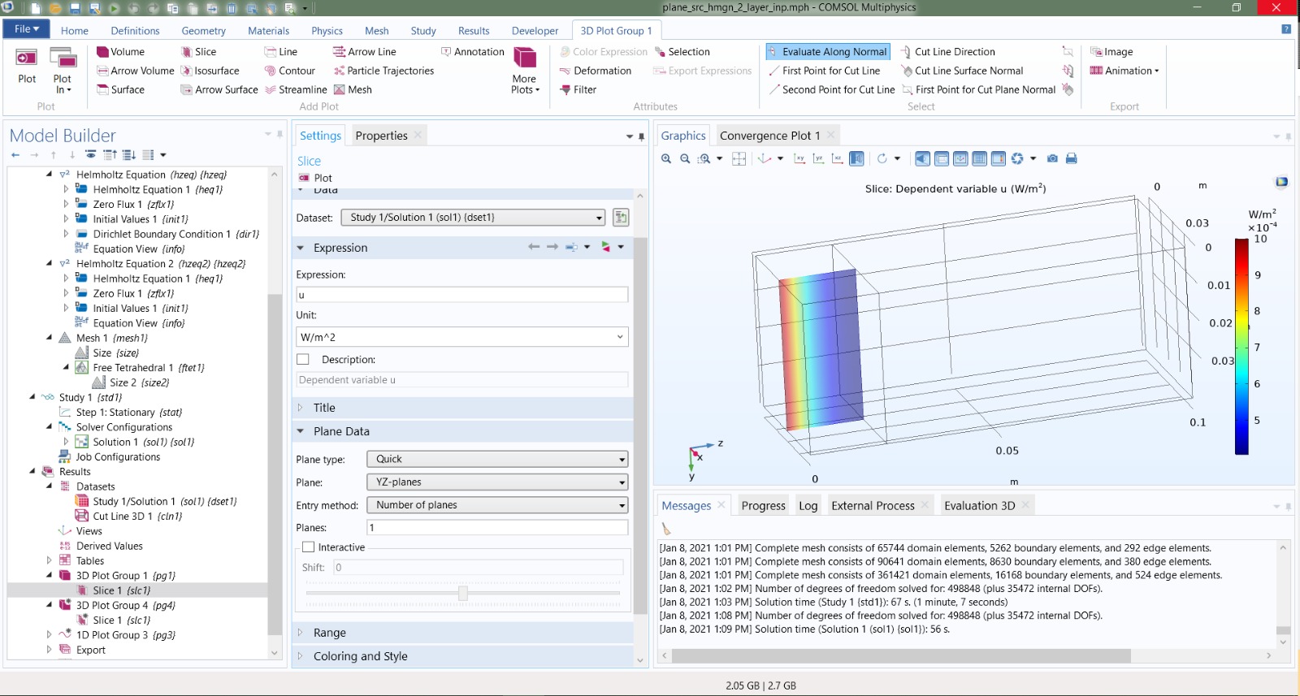Click the print icon in Graphics toolbar
This screenshot has height=696, width=1300.
pyautogui.click(x=1071, y=159)
